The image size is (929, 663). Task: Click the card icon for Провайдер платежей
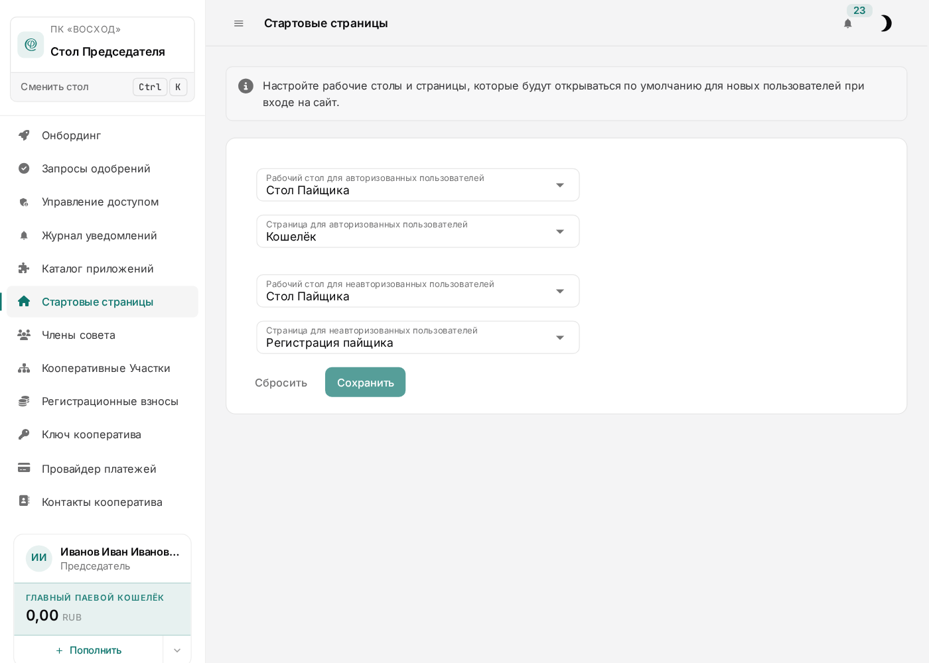pyautogui.click(x=24, y=468)
